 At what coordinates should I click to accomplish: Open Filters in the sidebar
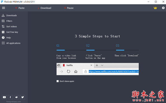pyautogui.click(x=7, y=21)
